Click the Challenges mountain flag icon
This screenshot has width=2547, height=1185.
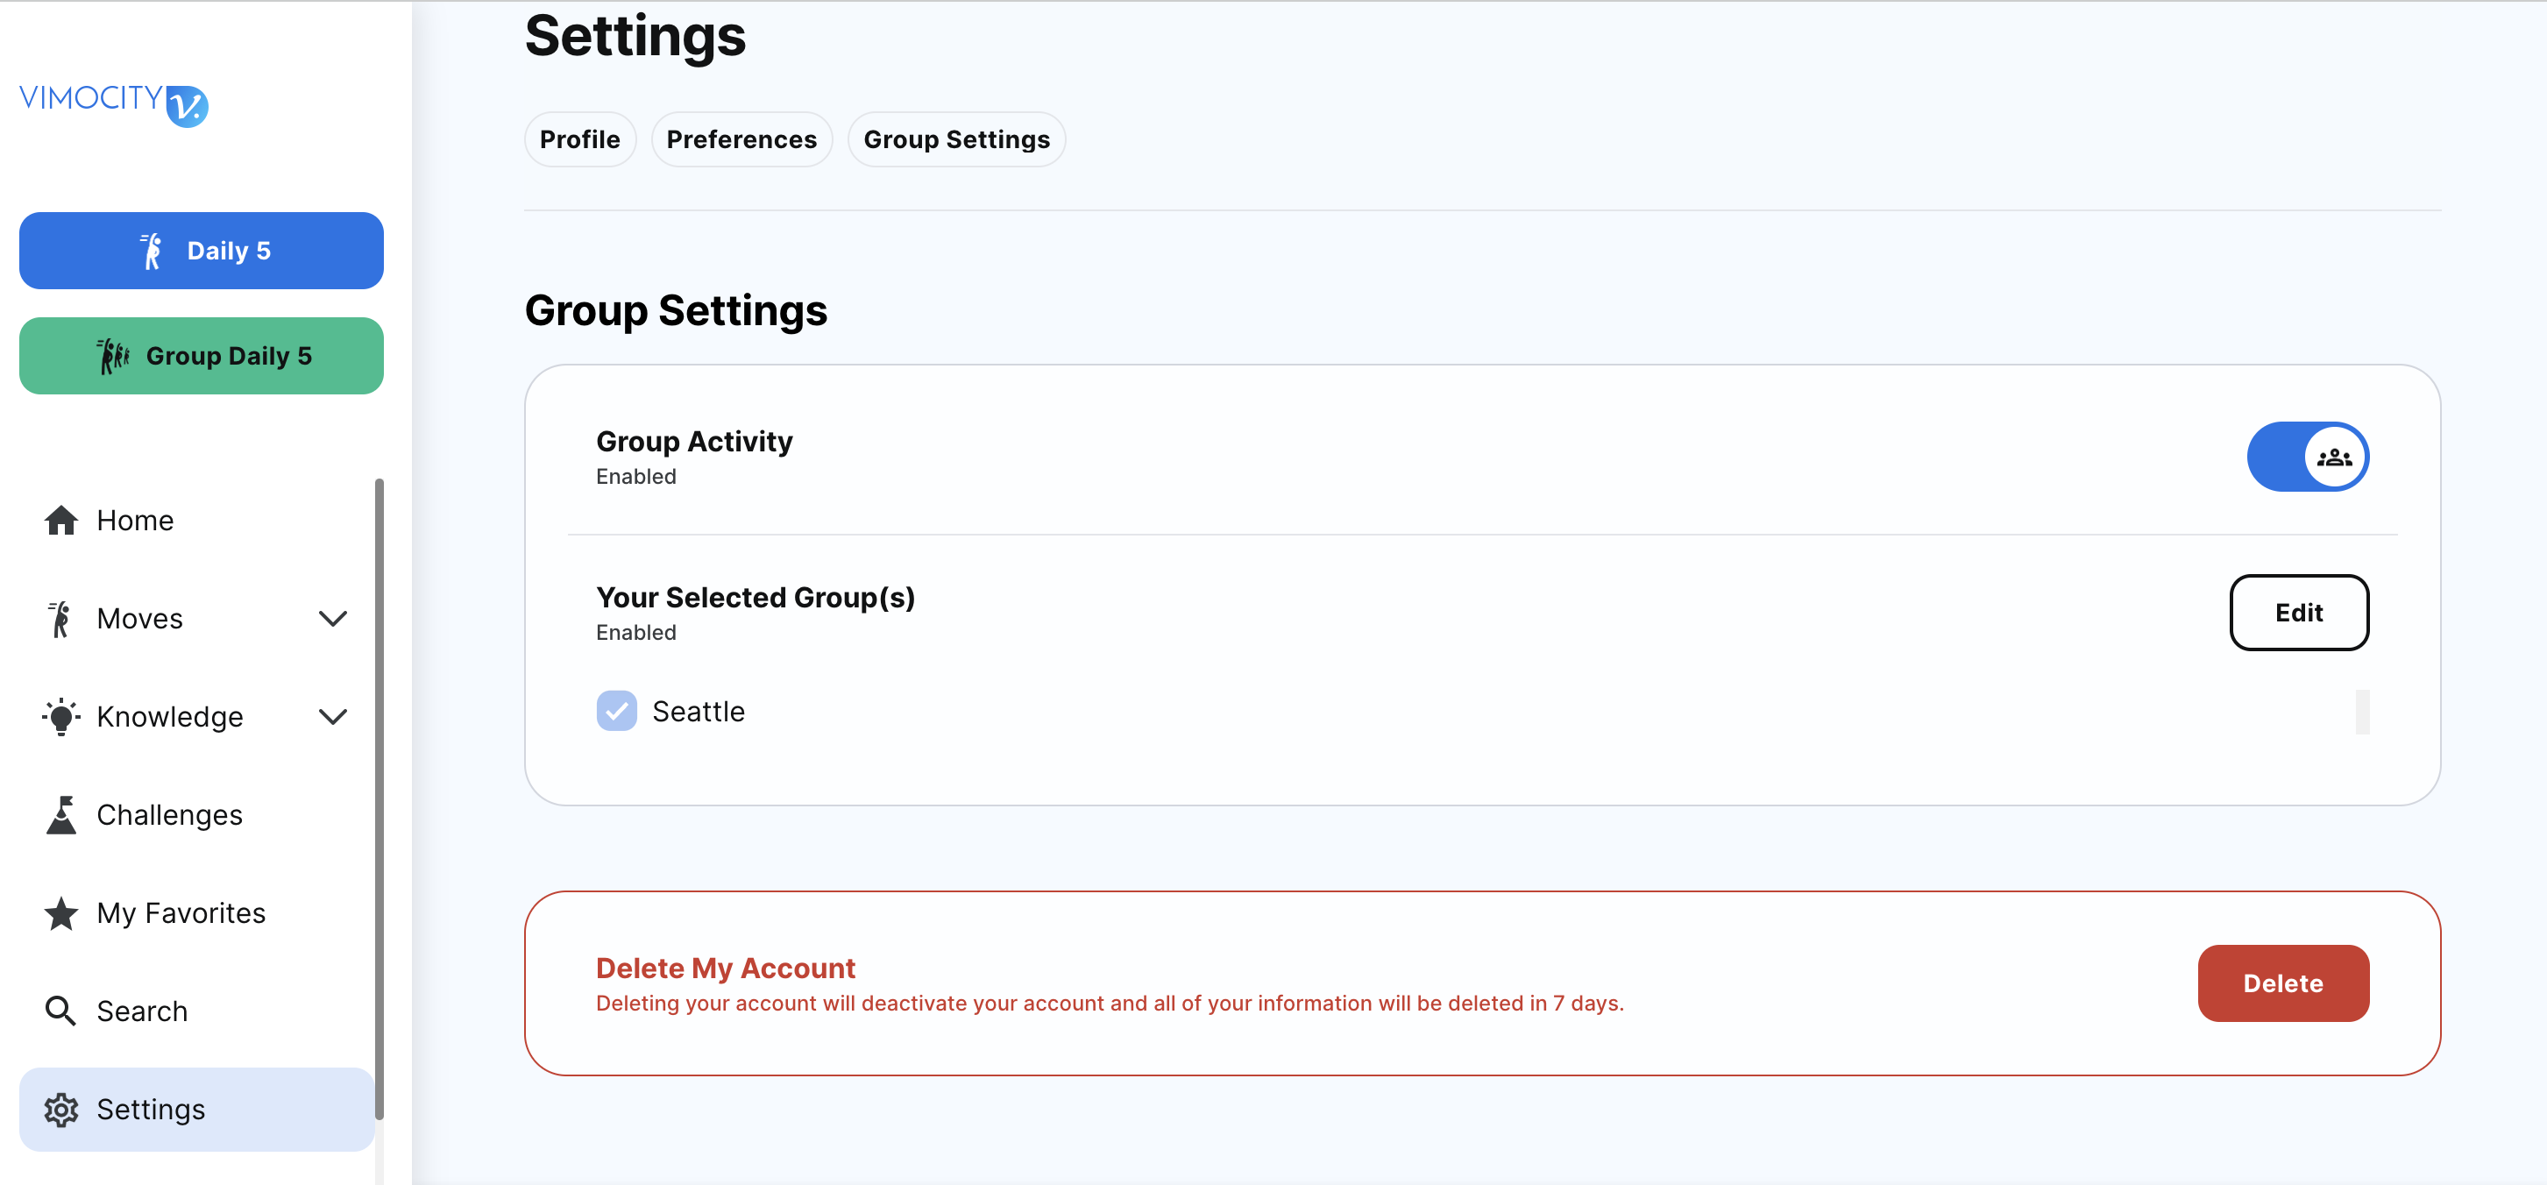61,815
